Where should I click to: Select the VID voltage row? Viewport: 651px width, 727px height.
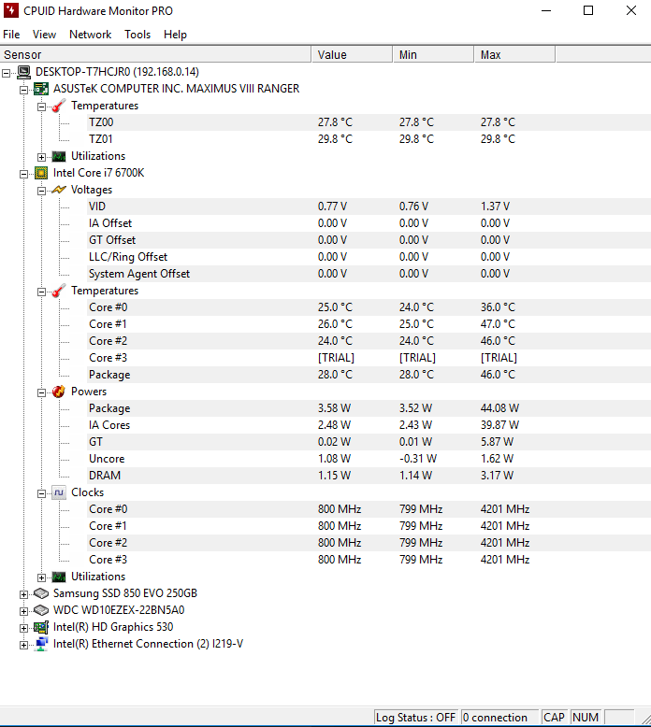tap(369, 207)
